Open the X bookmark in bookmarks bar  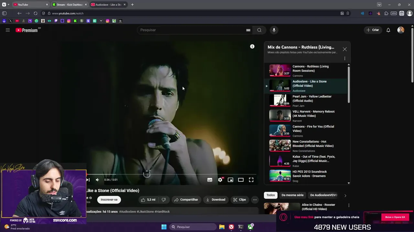click(10, 21)
